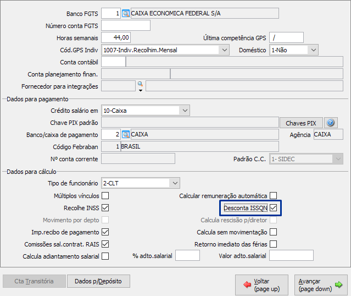This screenshot has width=351, height=296.
Task: Uncheck Recolhe INSS
Action: tap(105, 207)
